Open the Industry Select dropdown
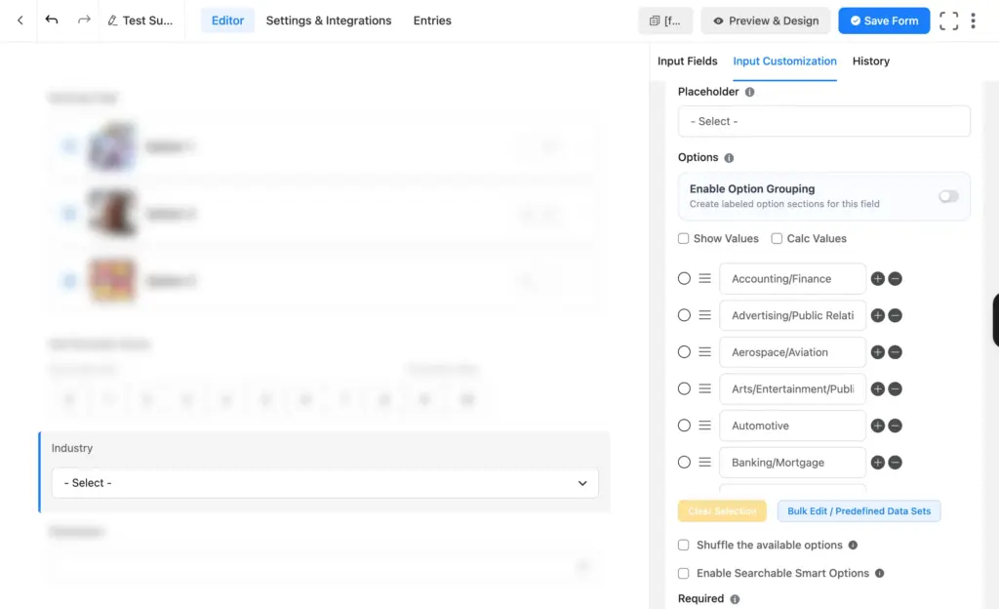 click(325, 483)
